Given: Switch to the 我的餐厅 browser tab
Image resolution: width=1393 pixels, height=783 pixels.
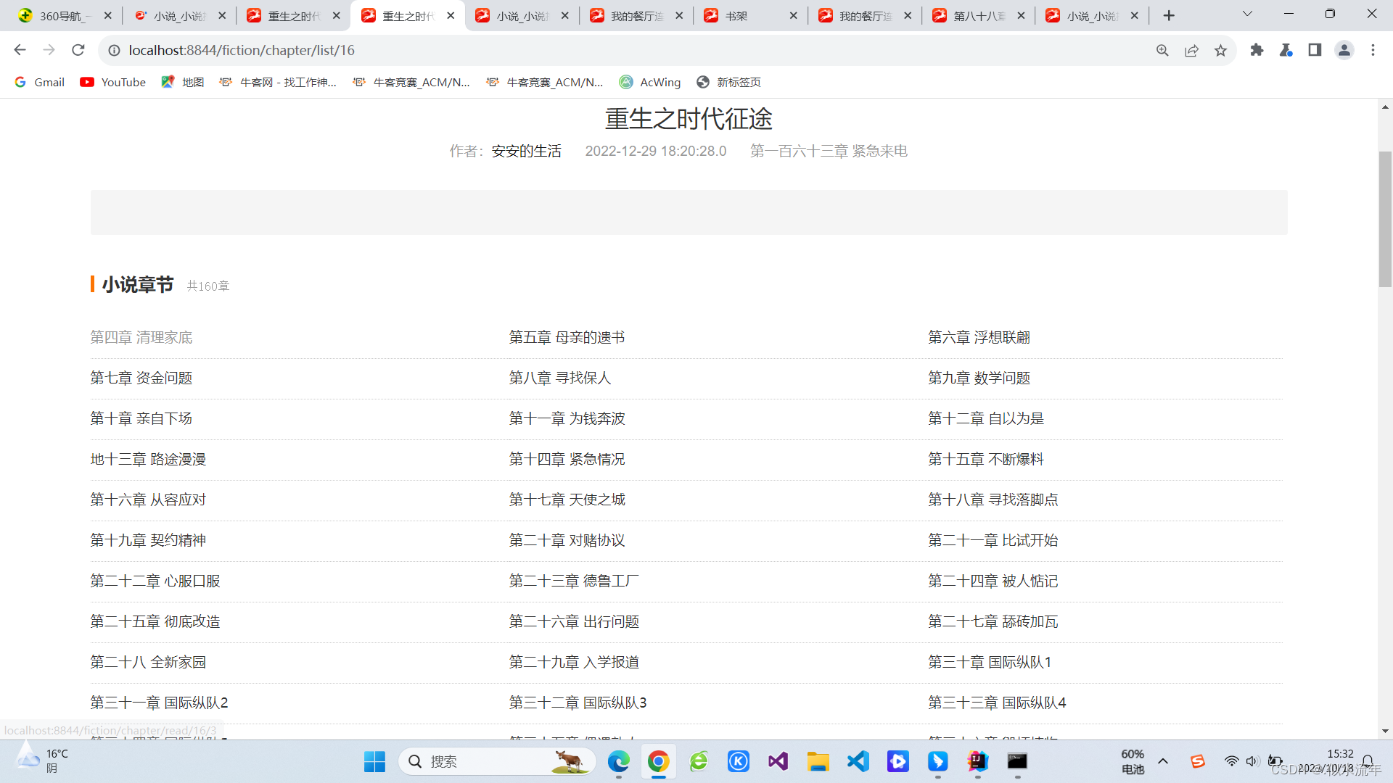Looking at the screenshot, I should click(x=637, y=15).
